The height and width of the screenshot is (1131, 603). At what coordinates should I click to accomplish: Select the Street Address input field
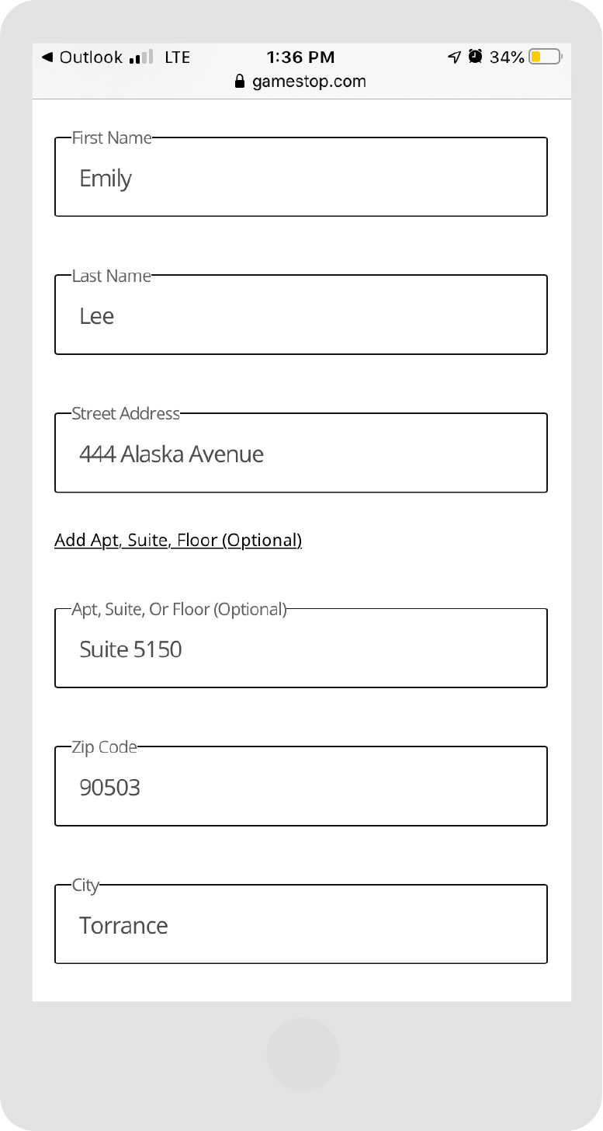click(301, 453)
